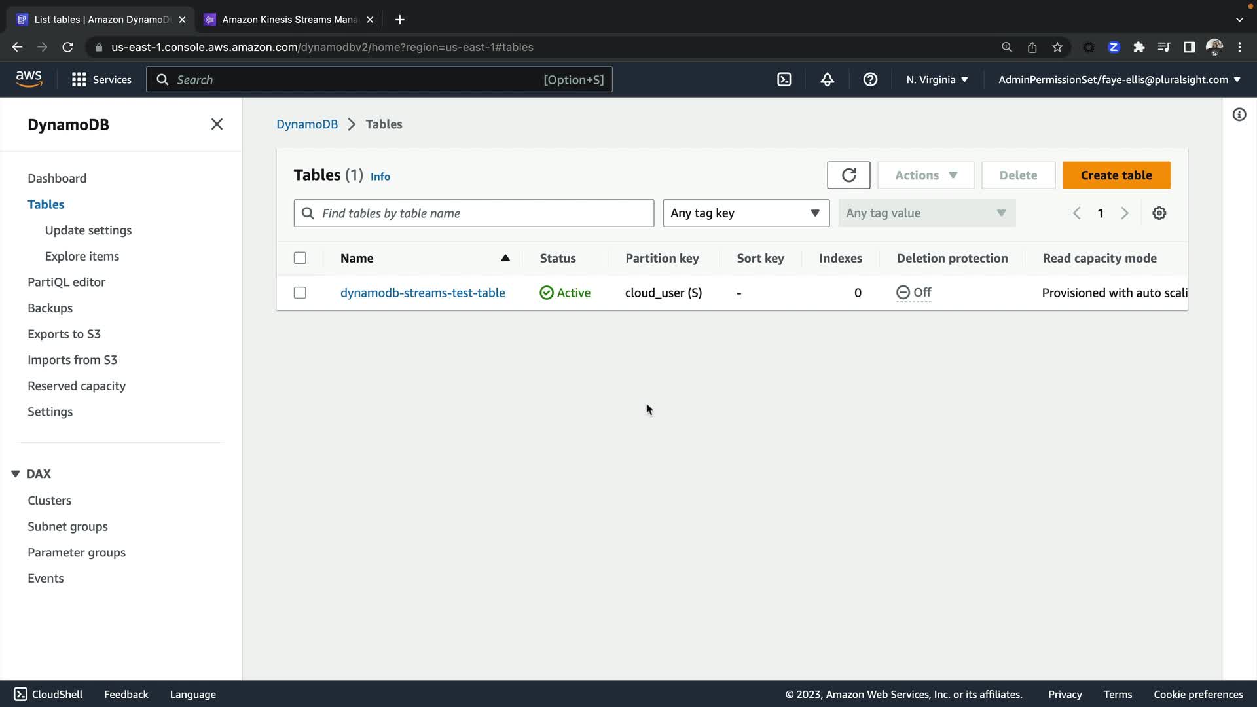Click the refresh tables button
The height and width of the screenshot is (707, 1257).
coord(848,175)
